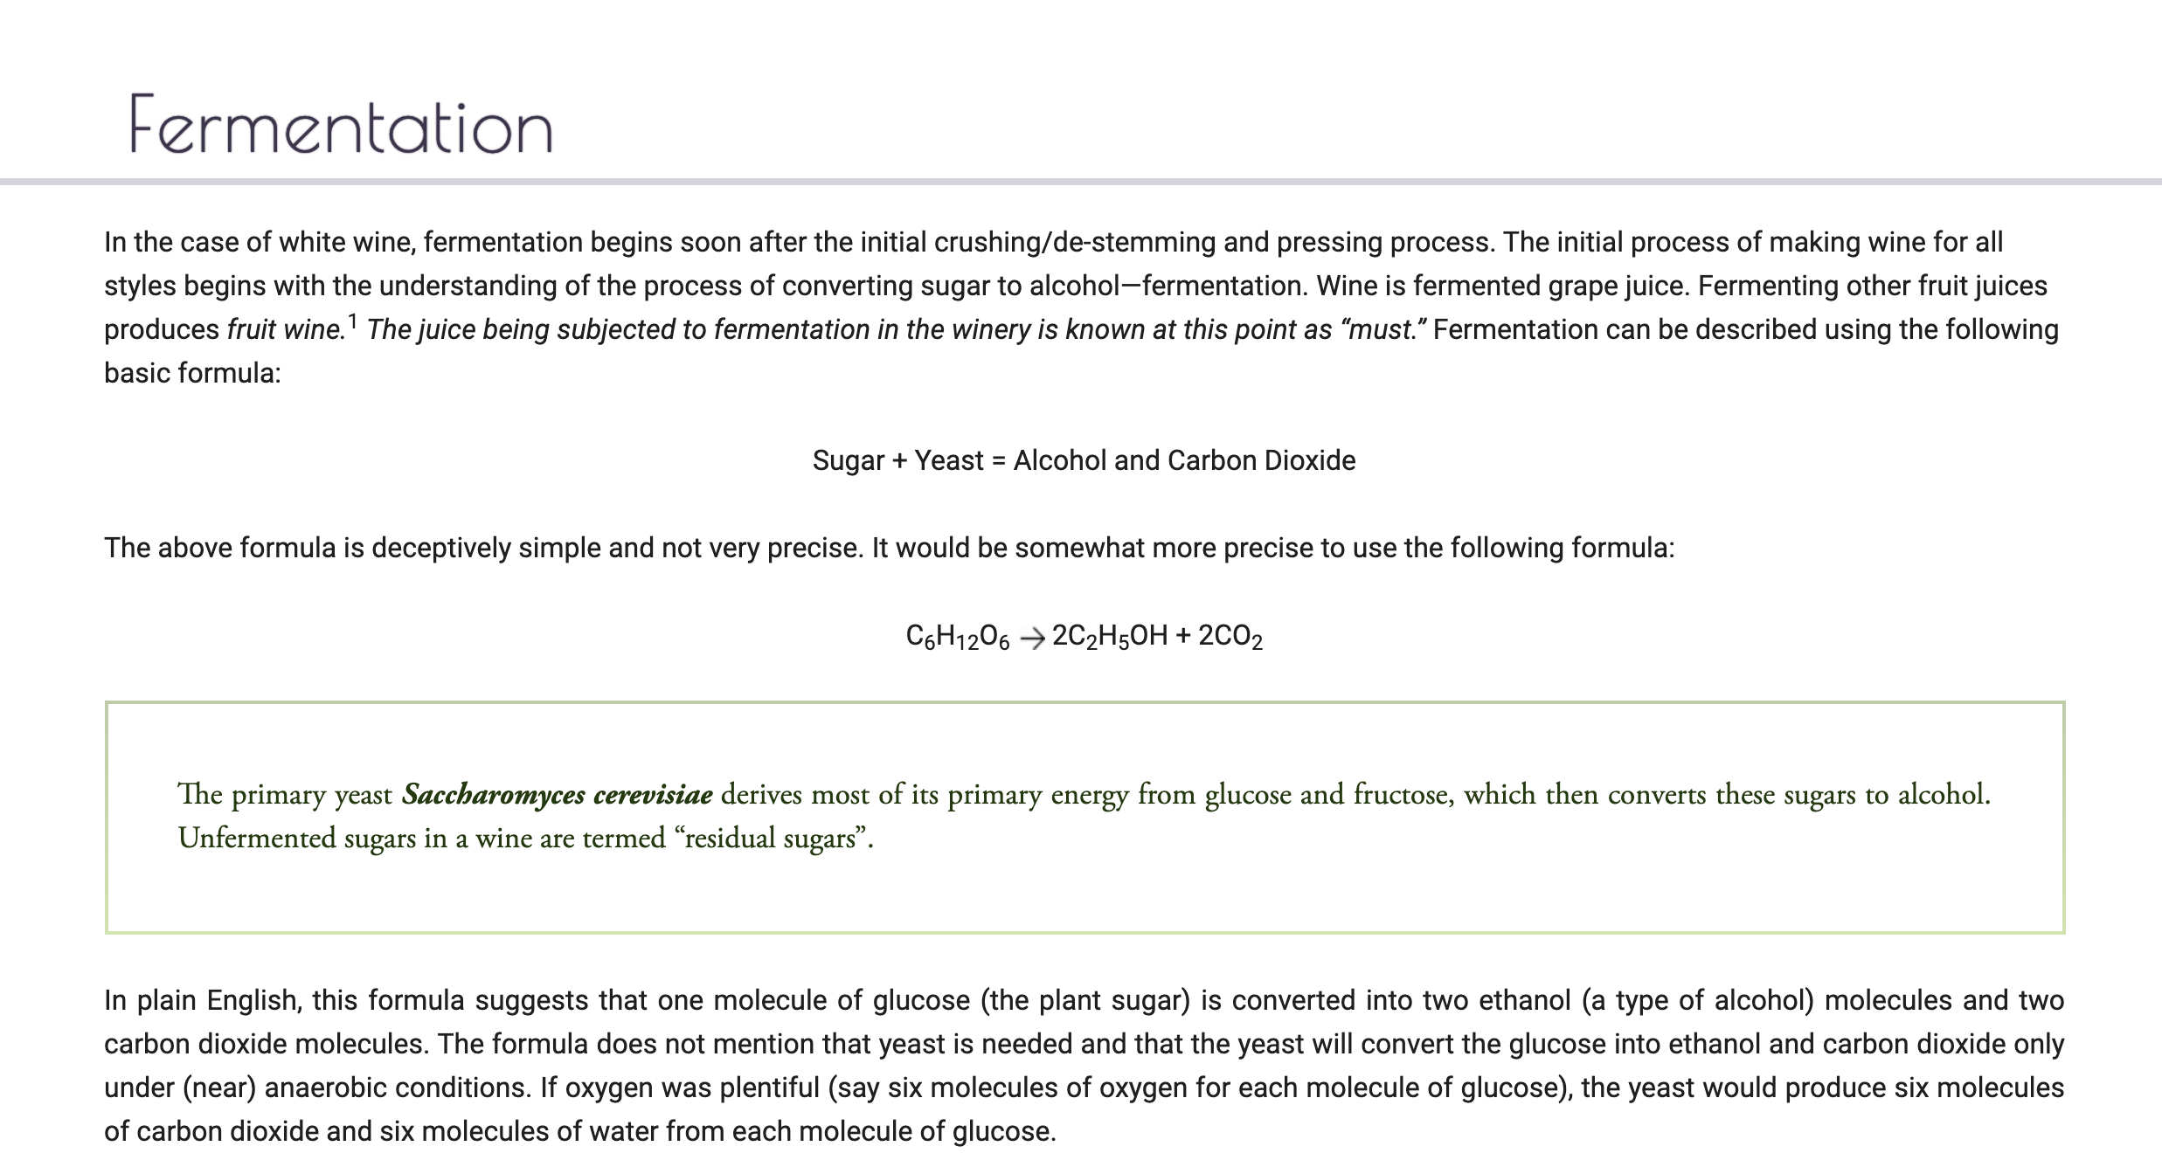Click the word "anaerobic" in last paragraph
The width and height of the screenshot is (2162, 1167).
(326, 1088)
